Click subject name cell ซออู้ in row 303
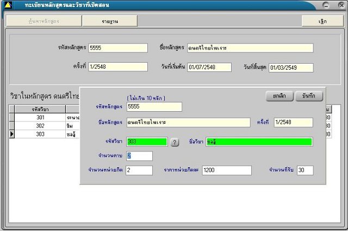 pos(72,134)
